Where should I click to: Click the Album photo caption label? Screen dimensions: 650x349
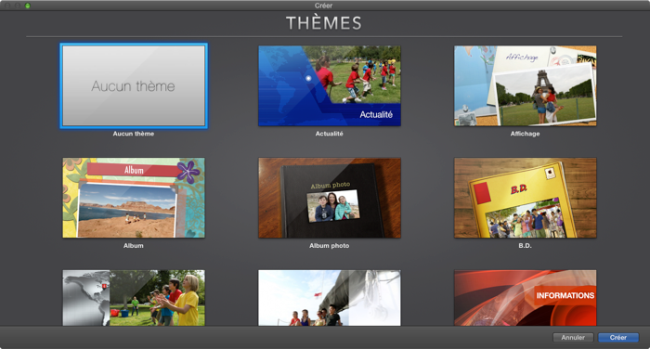click(x=329, y=245)
